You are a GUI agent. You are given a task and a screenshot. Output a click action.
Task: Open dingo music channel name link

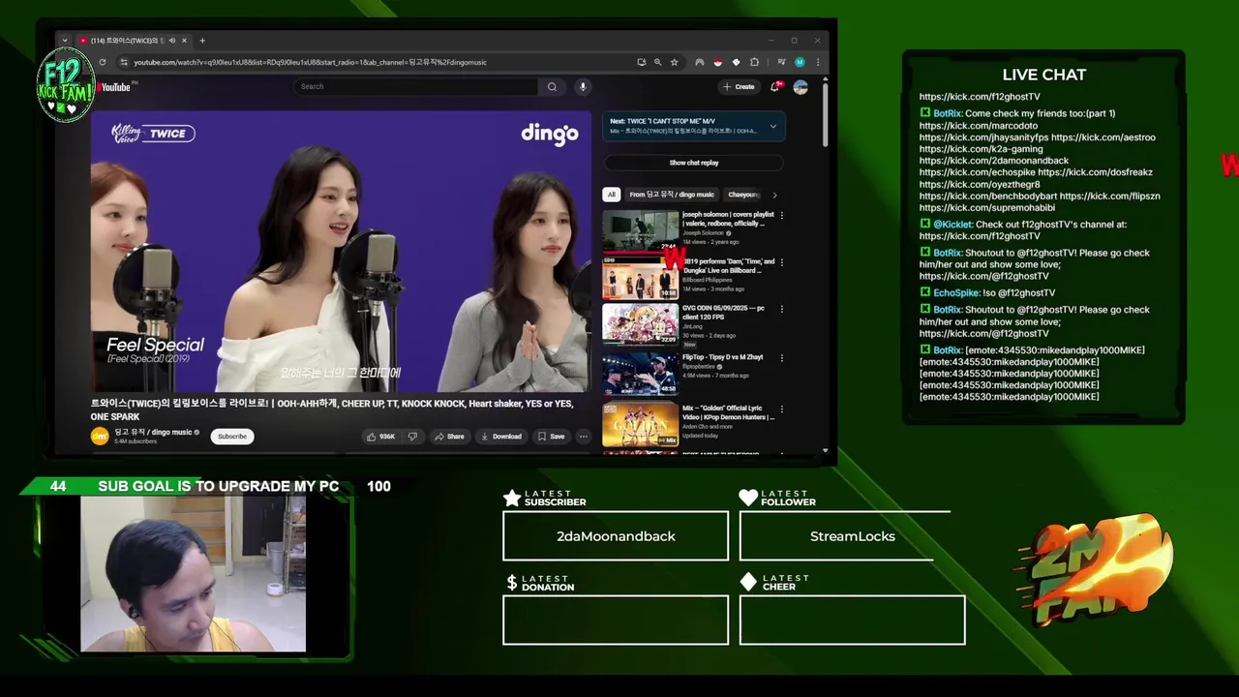click(153, 432)
